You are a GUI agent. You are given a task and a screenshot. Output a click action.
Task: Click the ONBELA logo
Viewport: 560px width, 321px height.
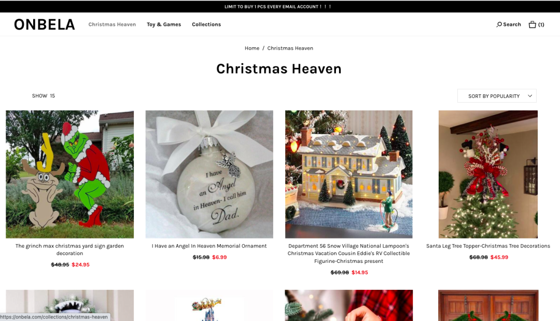coord(45,24)
